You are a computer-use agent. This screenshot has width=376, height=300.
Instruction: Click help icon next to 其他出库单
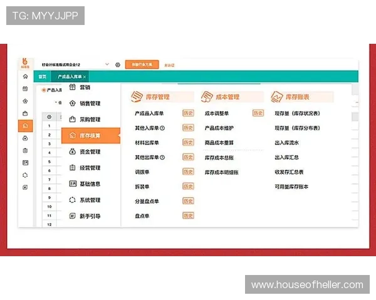pyautogui.click(x=162, y=157)
